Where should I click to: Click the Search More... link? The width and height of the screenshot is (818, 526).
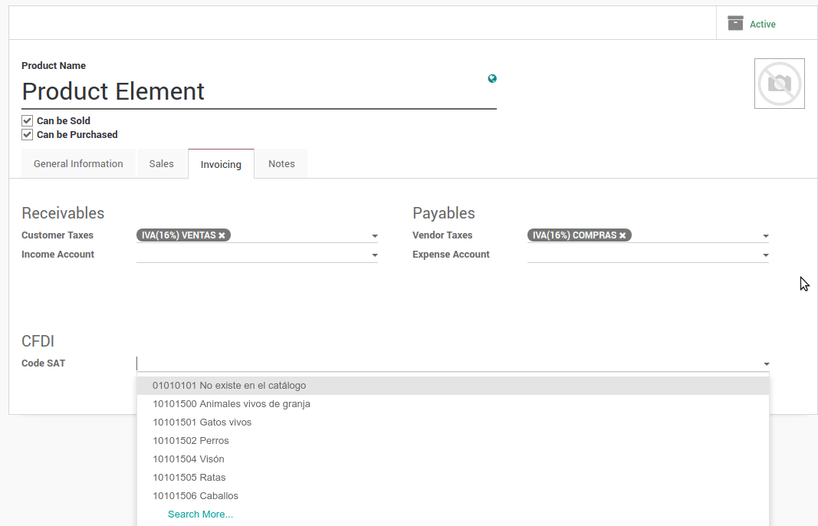tap(200, 514)
